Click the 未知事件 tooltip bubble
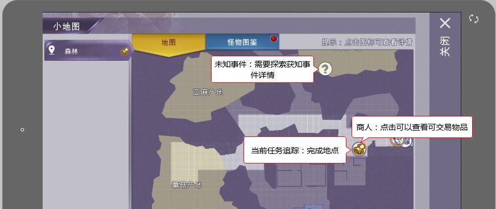 click(x=262, y=69)
